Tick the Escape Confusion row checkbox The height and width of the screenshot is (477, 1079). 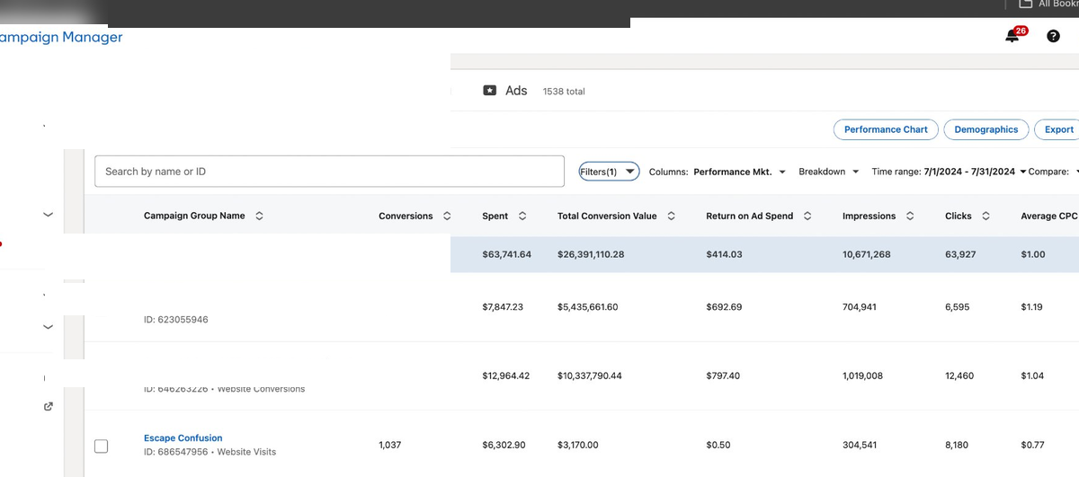(x=102, y=446)
